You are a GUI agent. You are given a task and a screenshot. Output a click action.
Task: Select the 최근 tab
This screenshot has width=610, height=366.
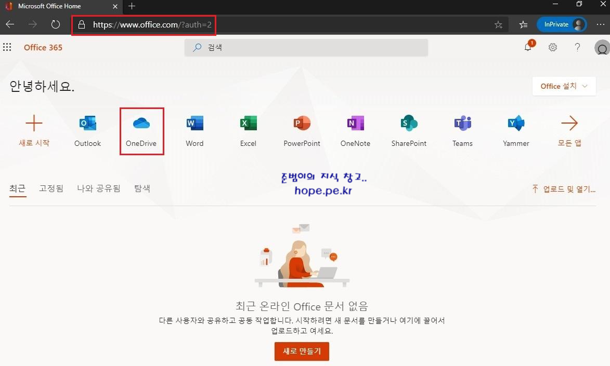coord(18,188)
